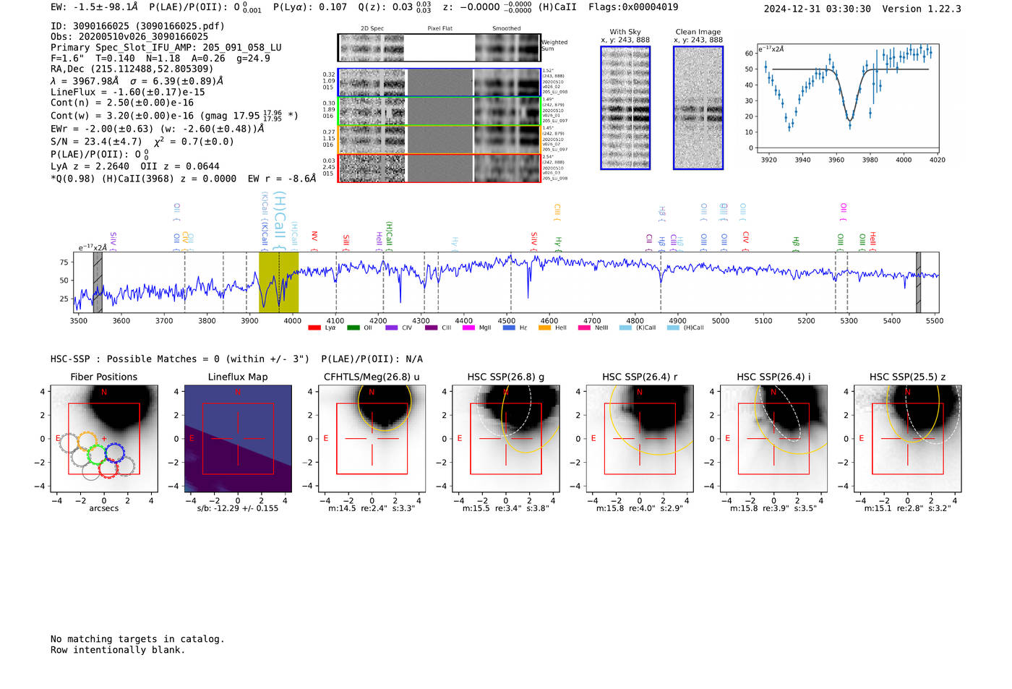This screenshot has width=1012, height=689.
Task: Click the 'Row intentionally blank.' text
Action: pos(118,650)
